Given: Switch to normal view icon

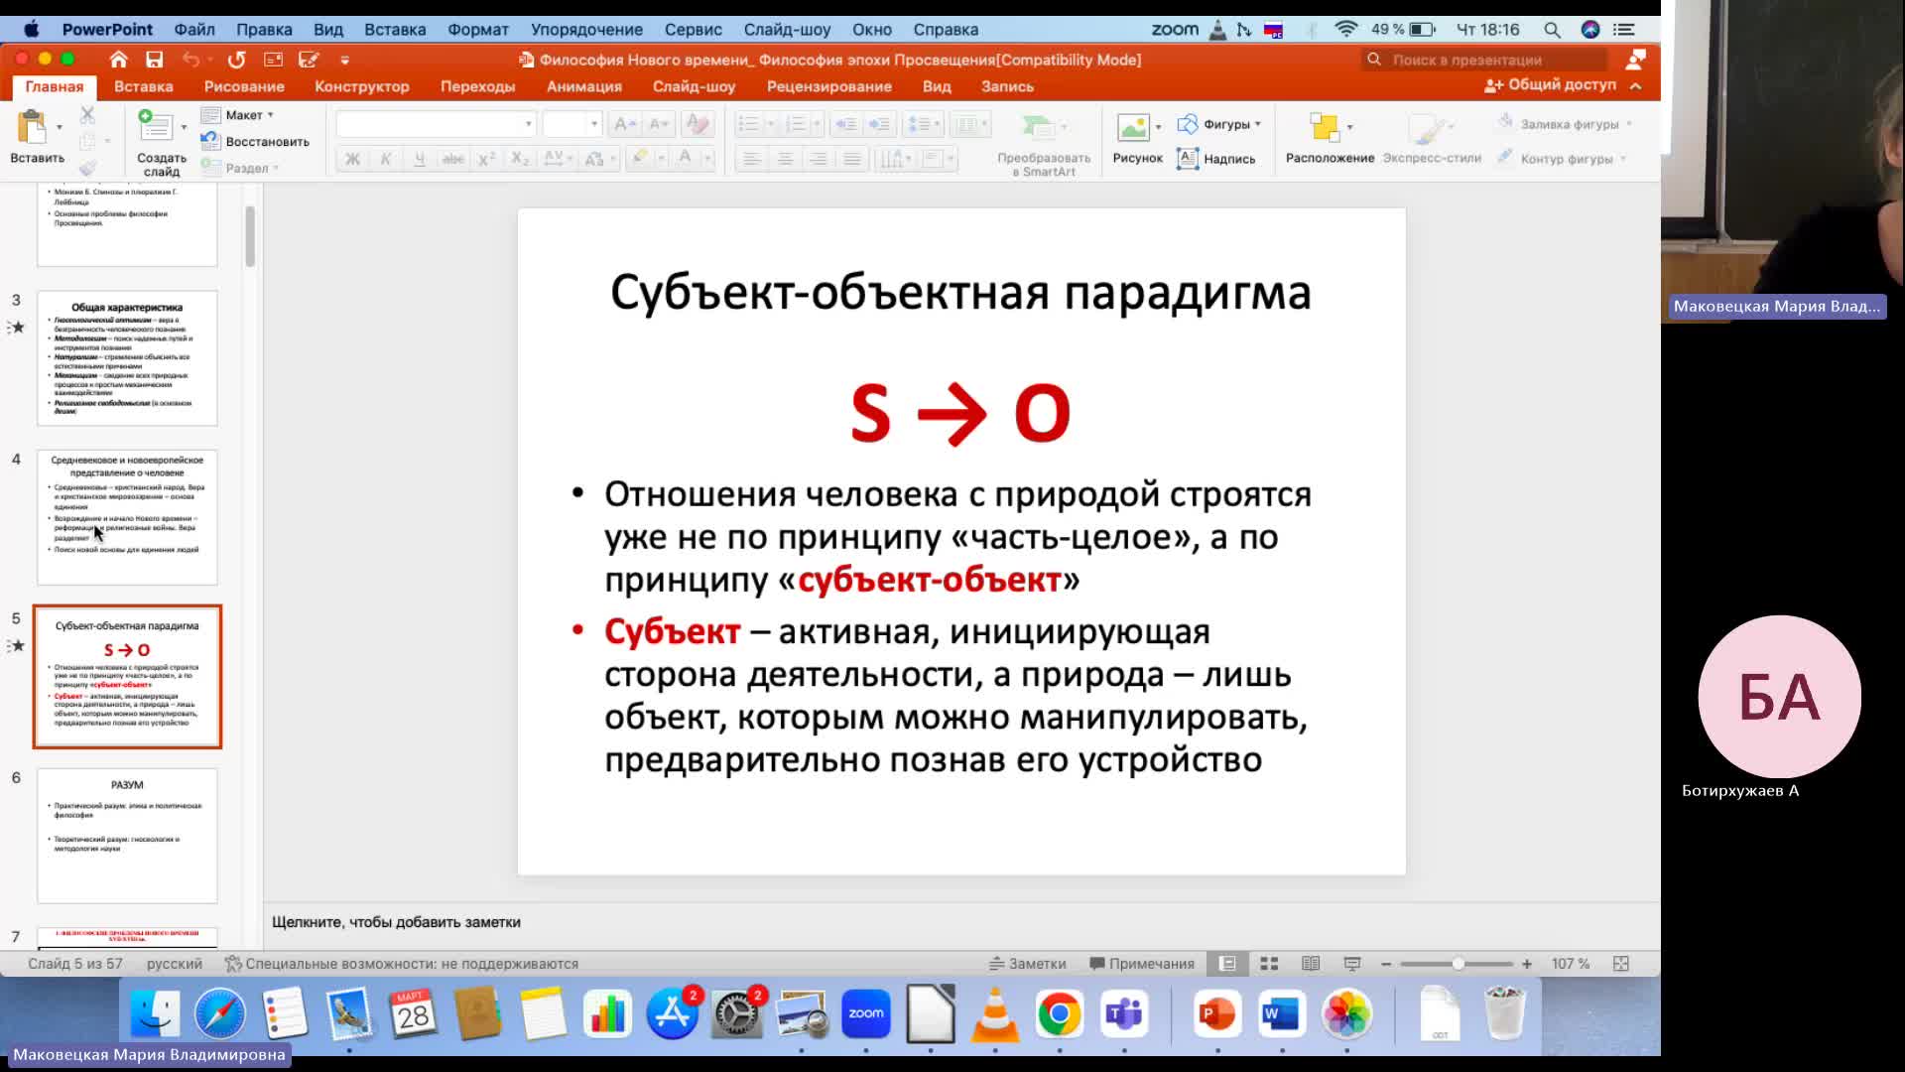Looking at the screenshot, I should [x=1227, y=964].
